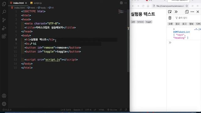Close the index.html tab

point(26,3)
